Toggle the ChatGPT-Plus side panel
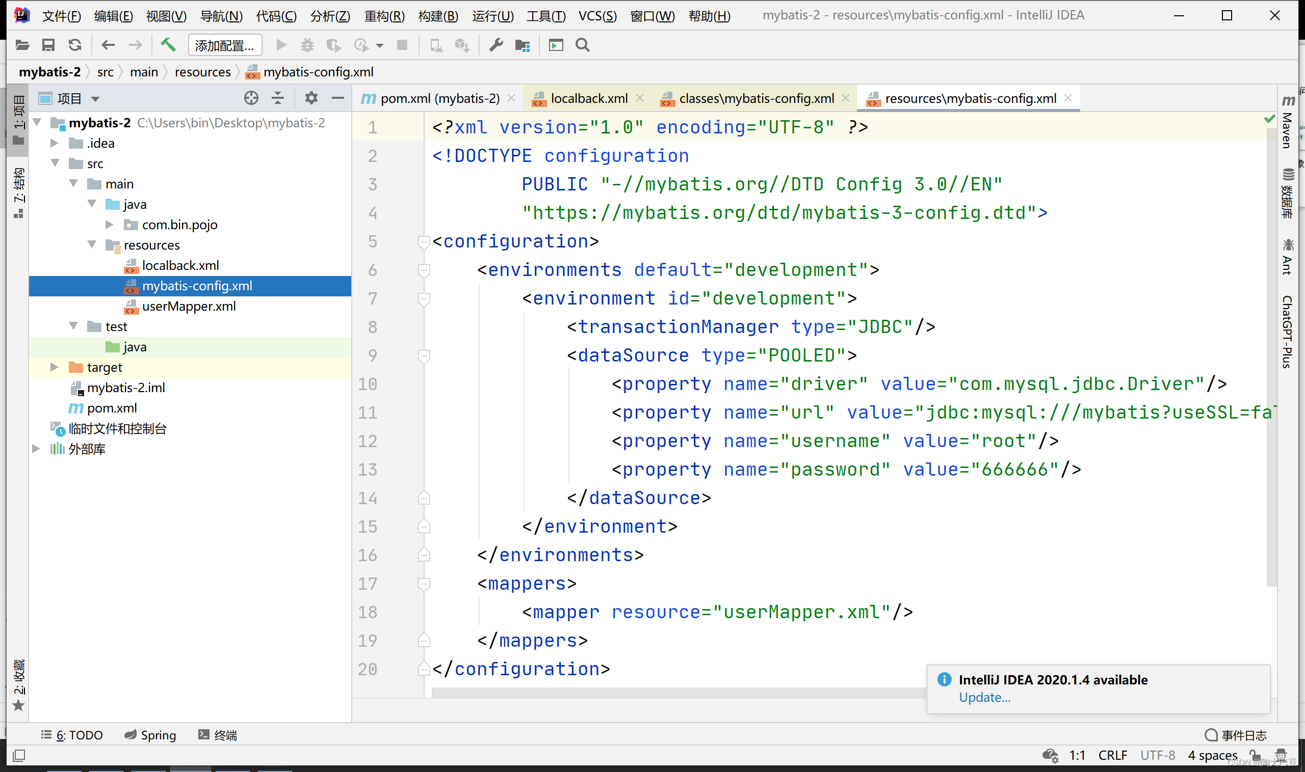This screenshot has height=772, width=1305. pos(1287,332)
